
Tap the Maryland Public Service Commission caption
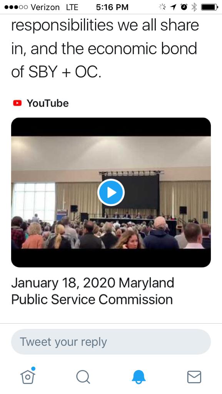point(93,291)
